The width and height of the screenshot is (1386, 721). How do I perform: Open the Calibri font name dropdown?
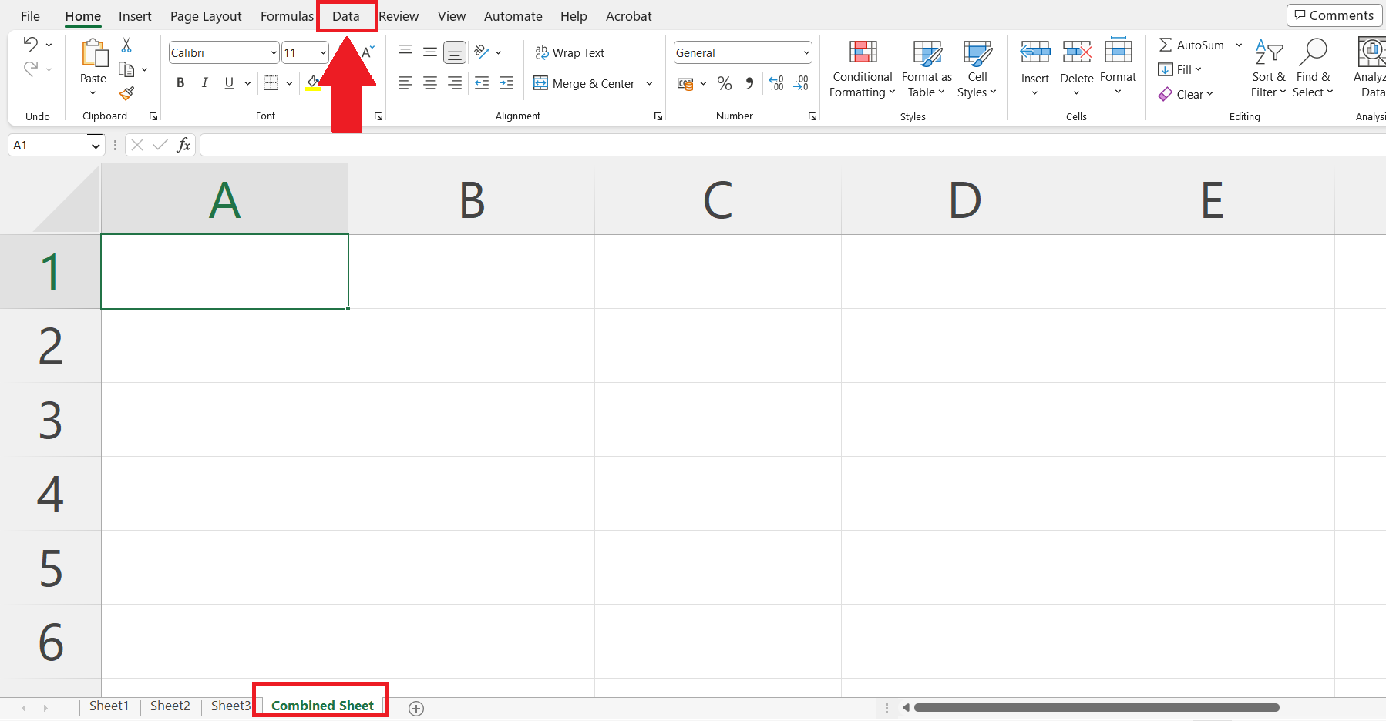coord(274,53)
